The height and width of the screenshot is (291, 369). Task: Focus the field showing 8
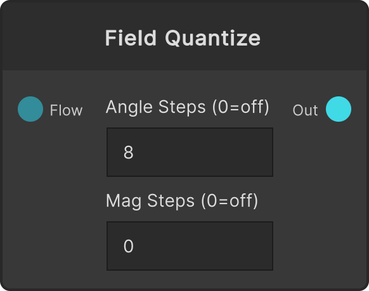click(x=190, y=152)
